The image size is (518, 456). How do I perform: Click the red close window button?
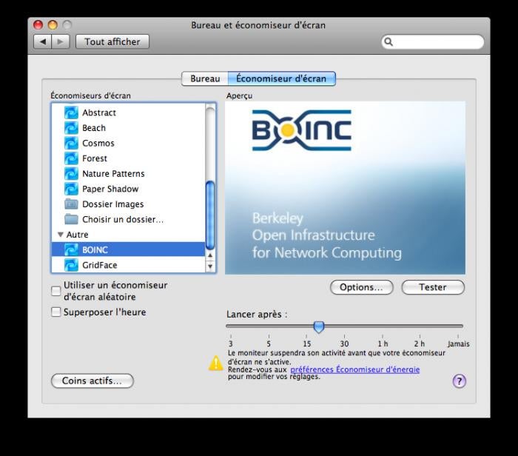coord(38,24)
